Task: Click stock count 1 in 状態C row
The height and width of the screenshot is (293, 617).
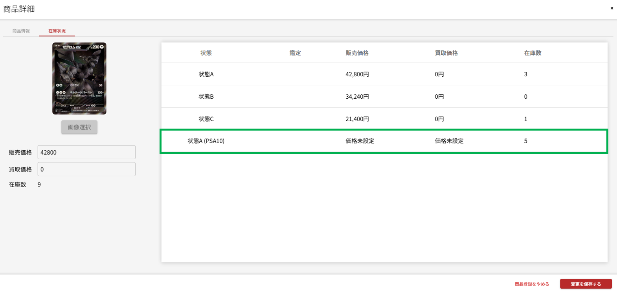Action: point(525,119)
